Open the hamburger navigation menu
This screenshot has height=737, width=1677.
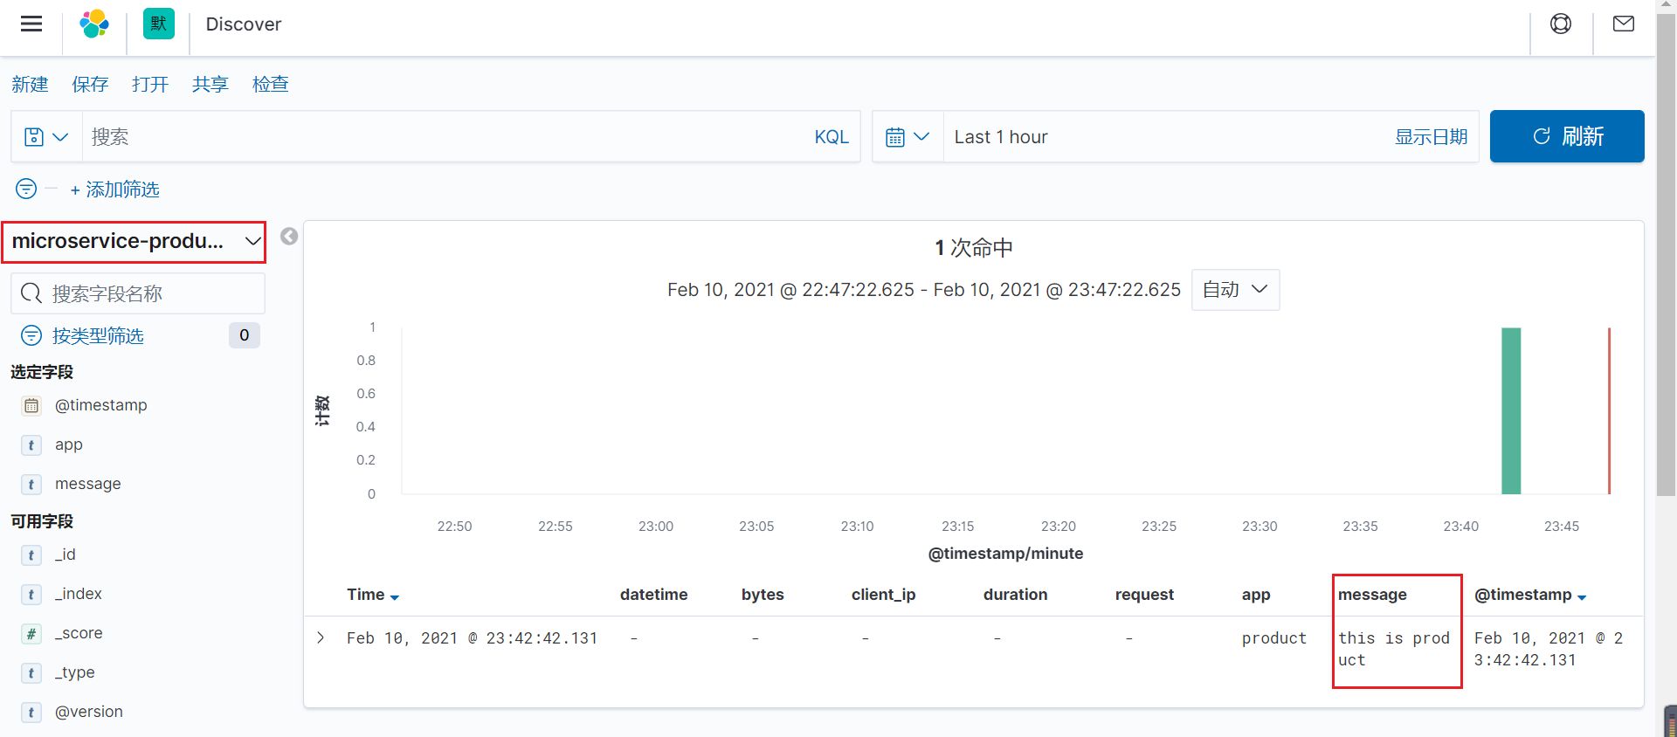pos(31,24)
